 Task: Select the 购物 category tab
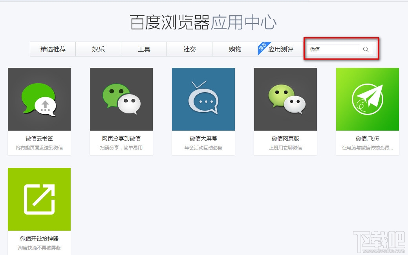pyautogui.click(x=235, y=49)
